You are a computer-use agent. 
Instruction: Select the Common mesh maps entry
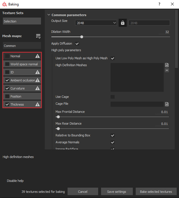coord(22,46)
